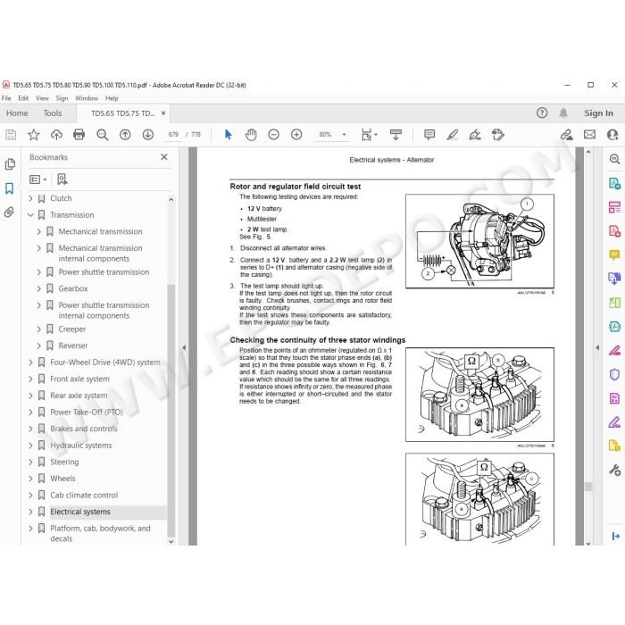Go to previous page arrow

pyautogui.click(x=125, y=135)
